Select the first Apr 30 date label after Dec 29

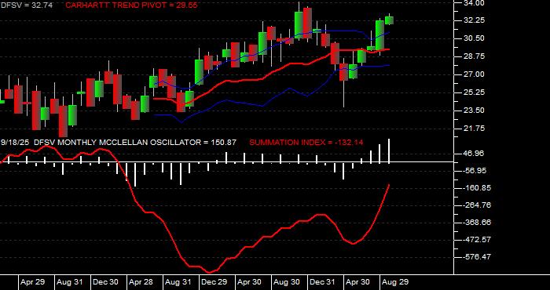(x=250, y=282)
